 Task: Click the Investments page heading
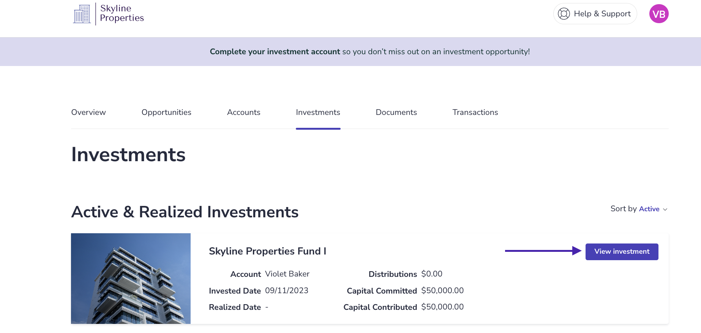pyautogui.click(x=128, y=155)
